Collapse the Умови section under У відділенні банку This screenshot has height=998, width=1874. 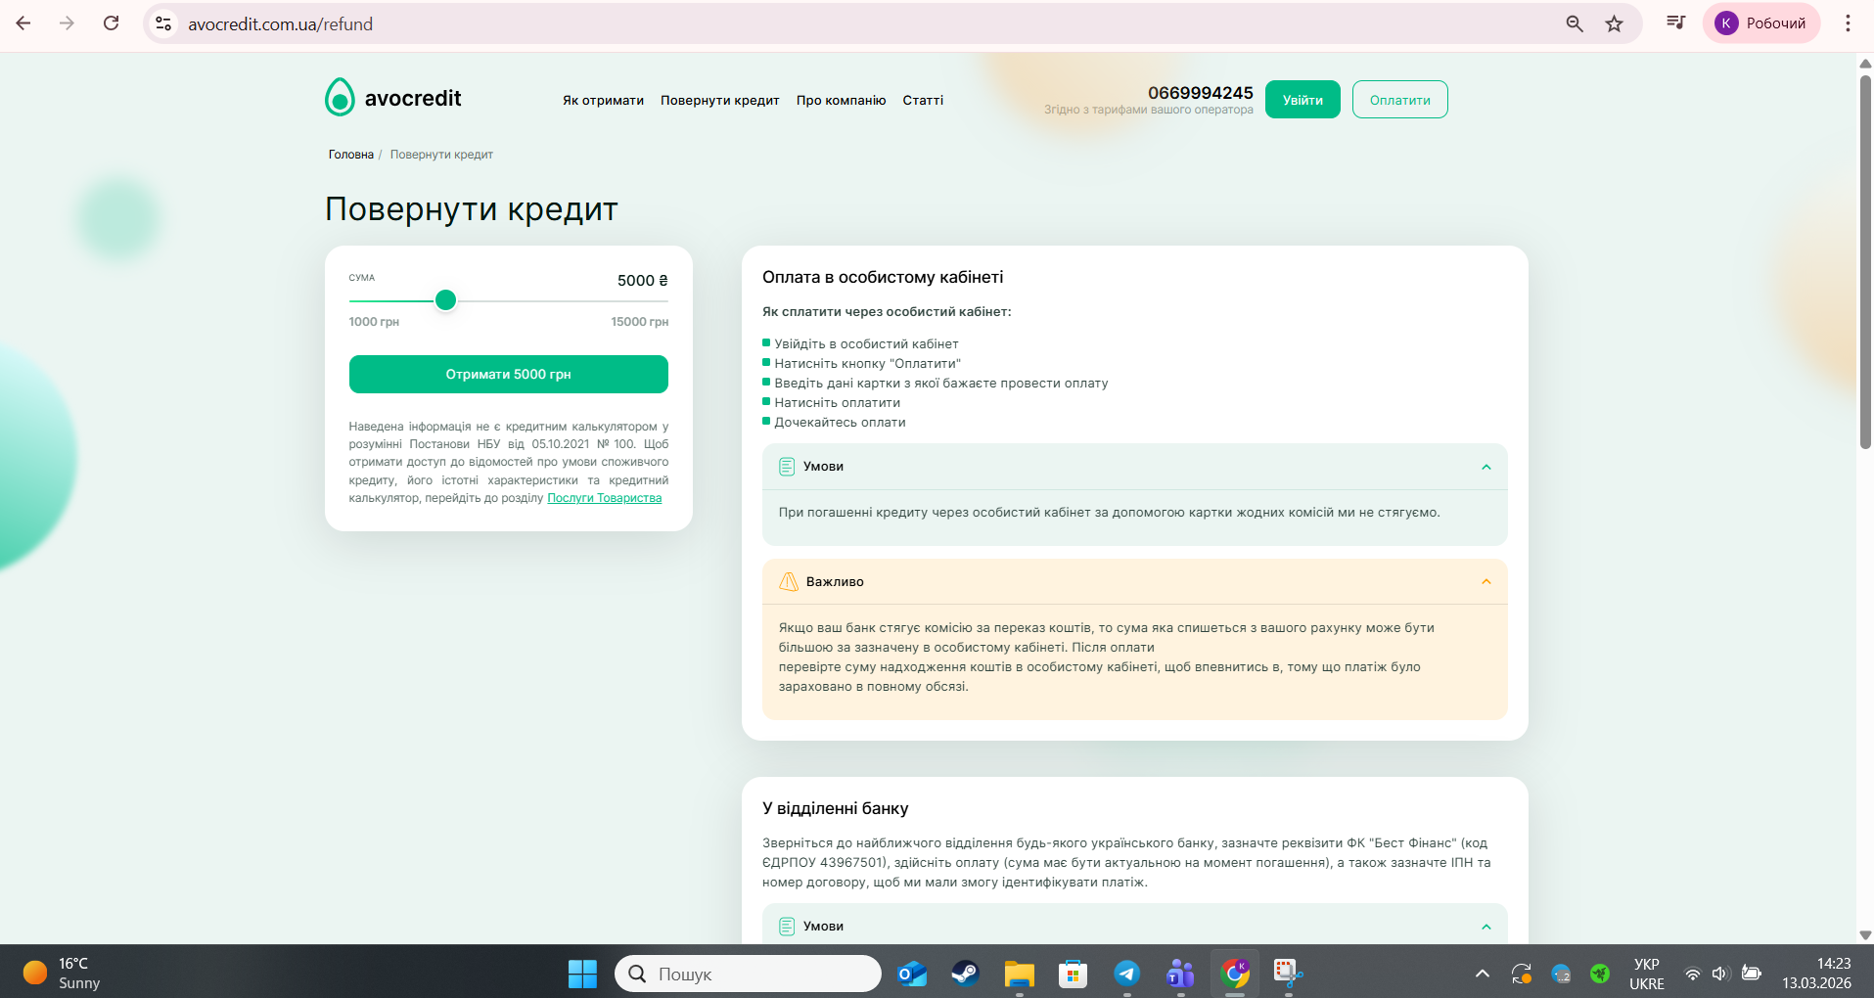(1485, 927)
